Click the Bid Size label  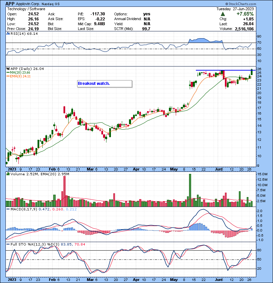[x=55, y=29]
